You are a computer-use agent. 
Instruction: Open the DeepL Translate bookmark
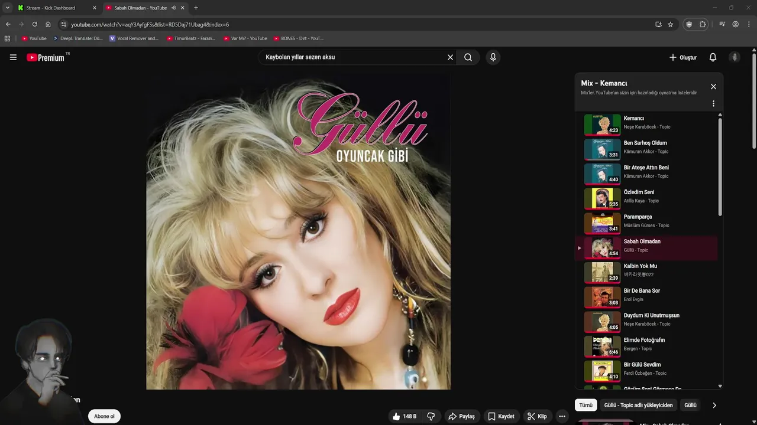pyautogui.click(x=77, y=38)
